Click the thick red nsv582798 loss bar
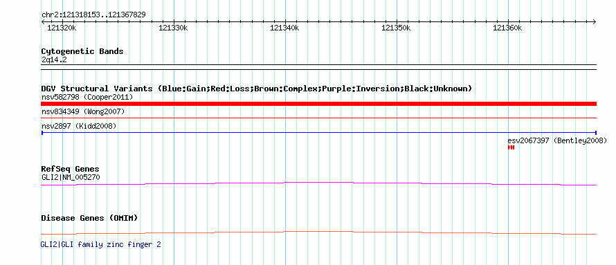The height and width of the screenshot is (265, 616). click(318, 104)
